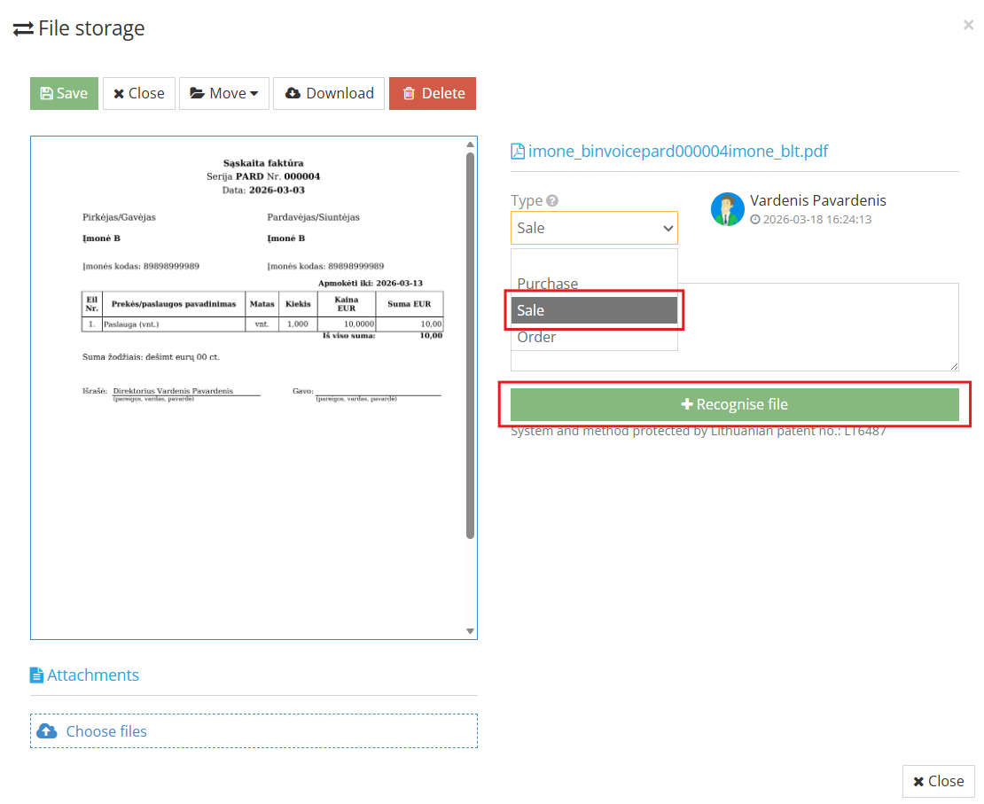The image size is (984, 804).
Task: Click the plus icon inside Recognise file
Action: pyautogui.click(x=687, y=404)
